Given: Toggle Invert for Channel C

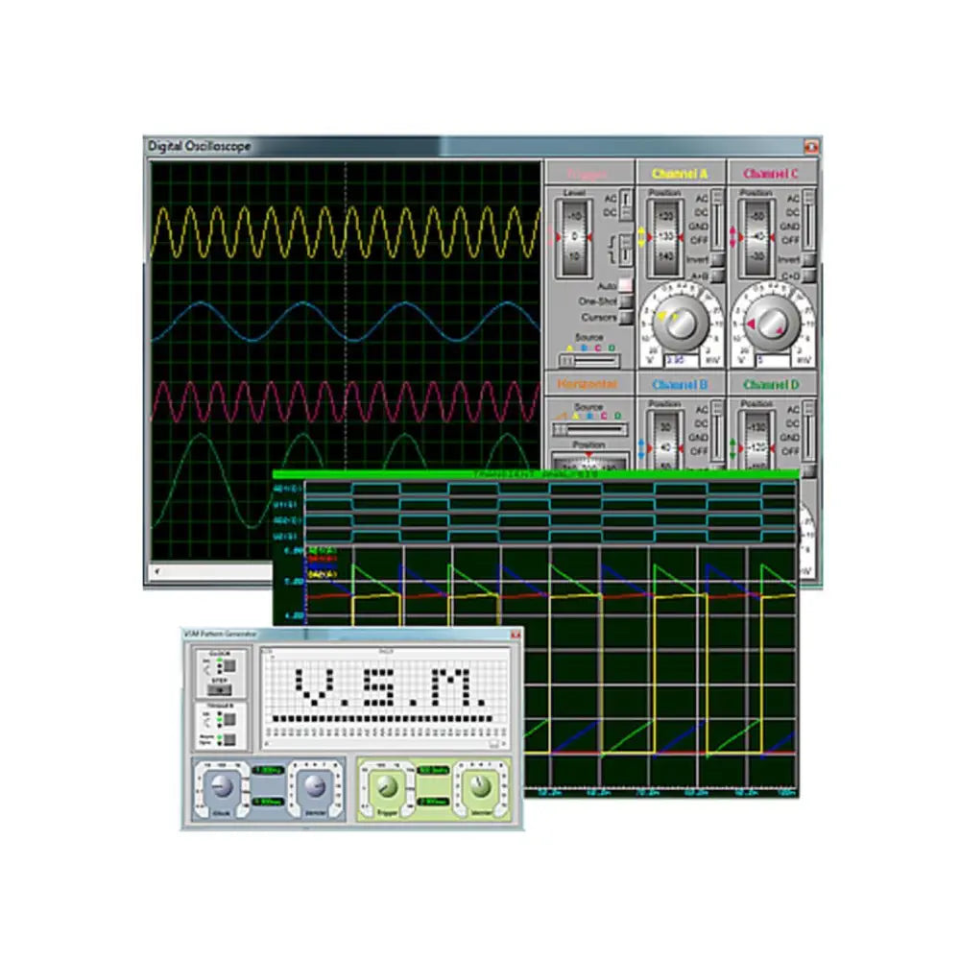Looking at the screenshot, I should 808,260.
